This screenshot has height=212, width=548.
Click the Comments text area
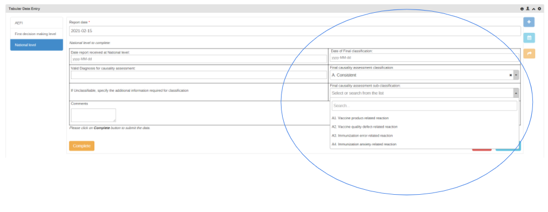click(93, 115)
